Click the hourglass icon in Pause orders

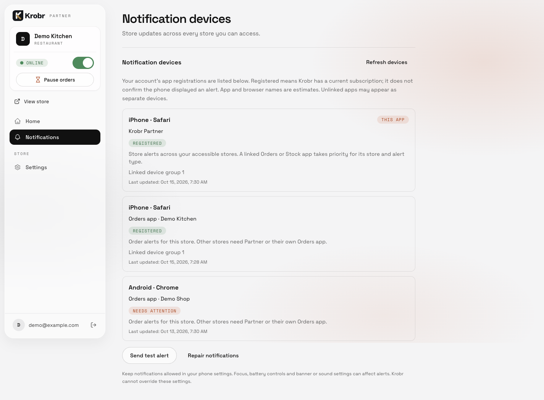pyautogui.click(x=38, y=80)
